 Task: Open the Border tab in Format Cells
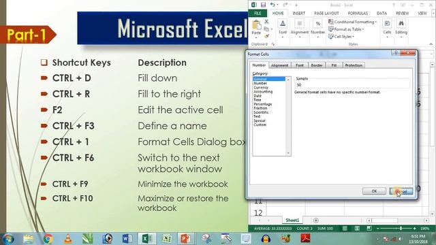[317, 65]
